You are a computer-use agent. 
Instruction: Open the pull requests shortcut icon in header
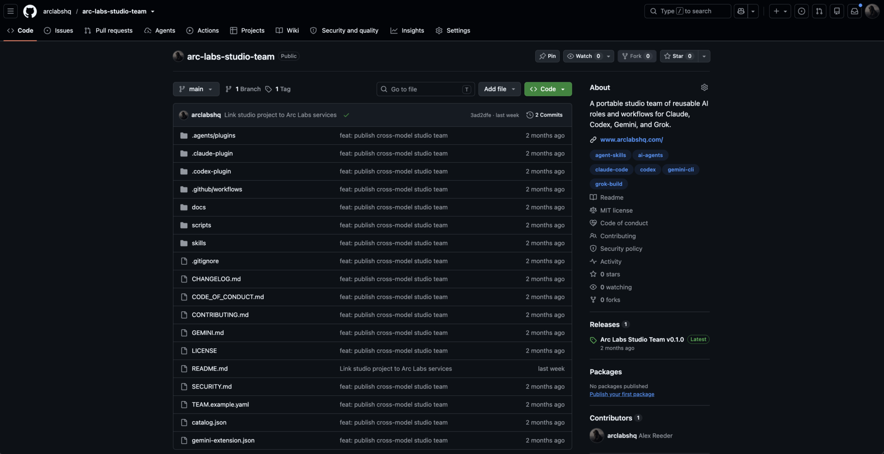point(819,11)
